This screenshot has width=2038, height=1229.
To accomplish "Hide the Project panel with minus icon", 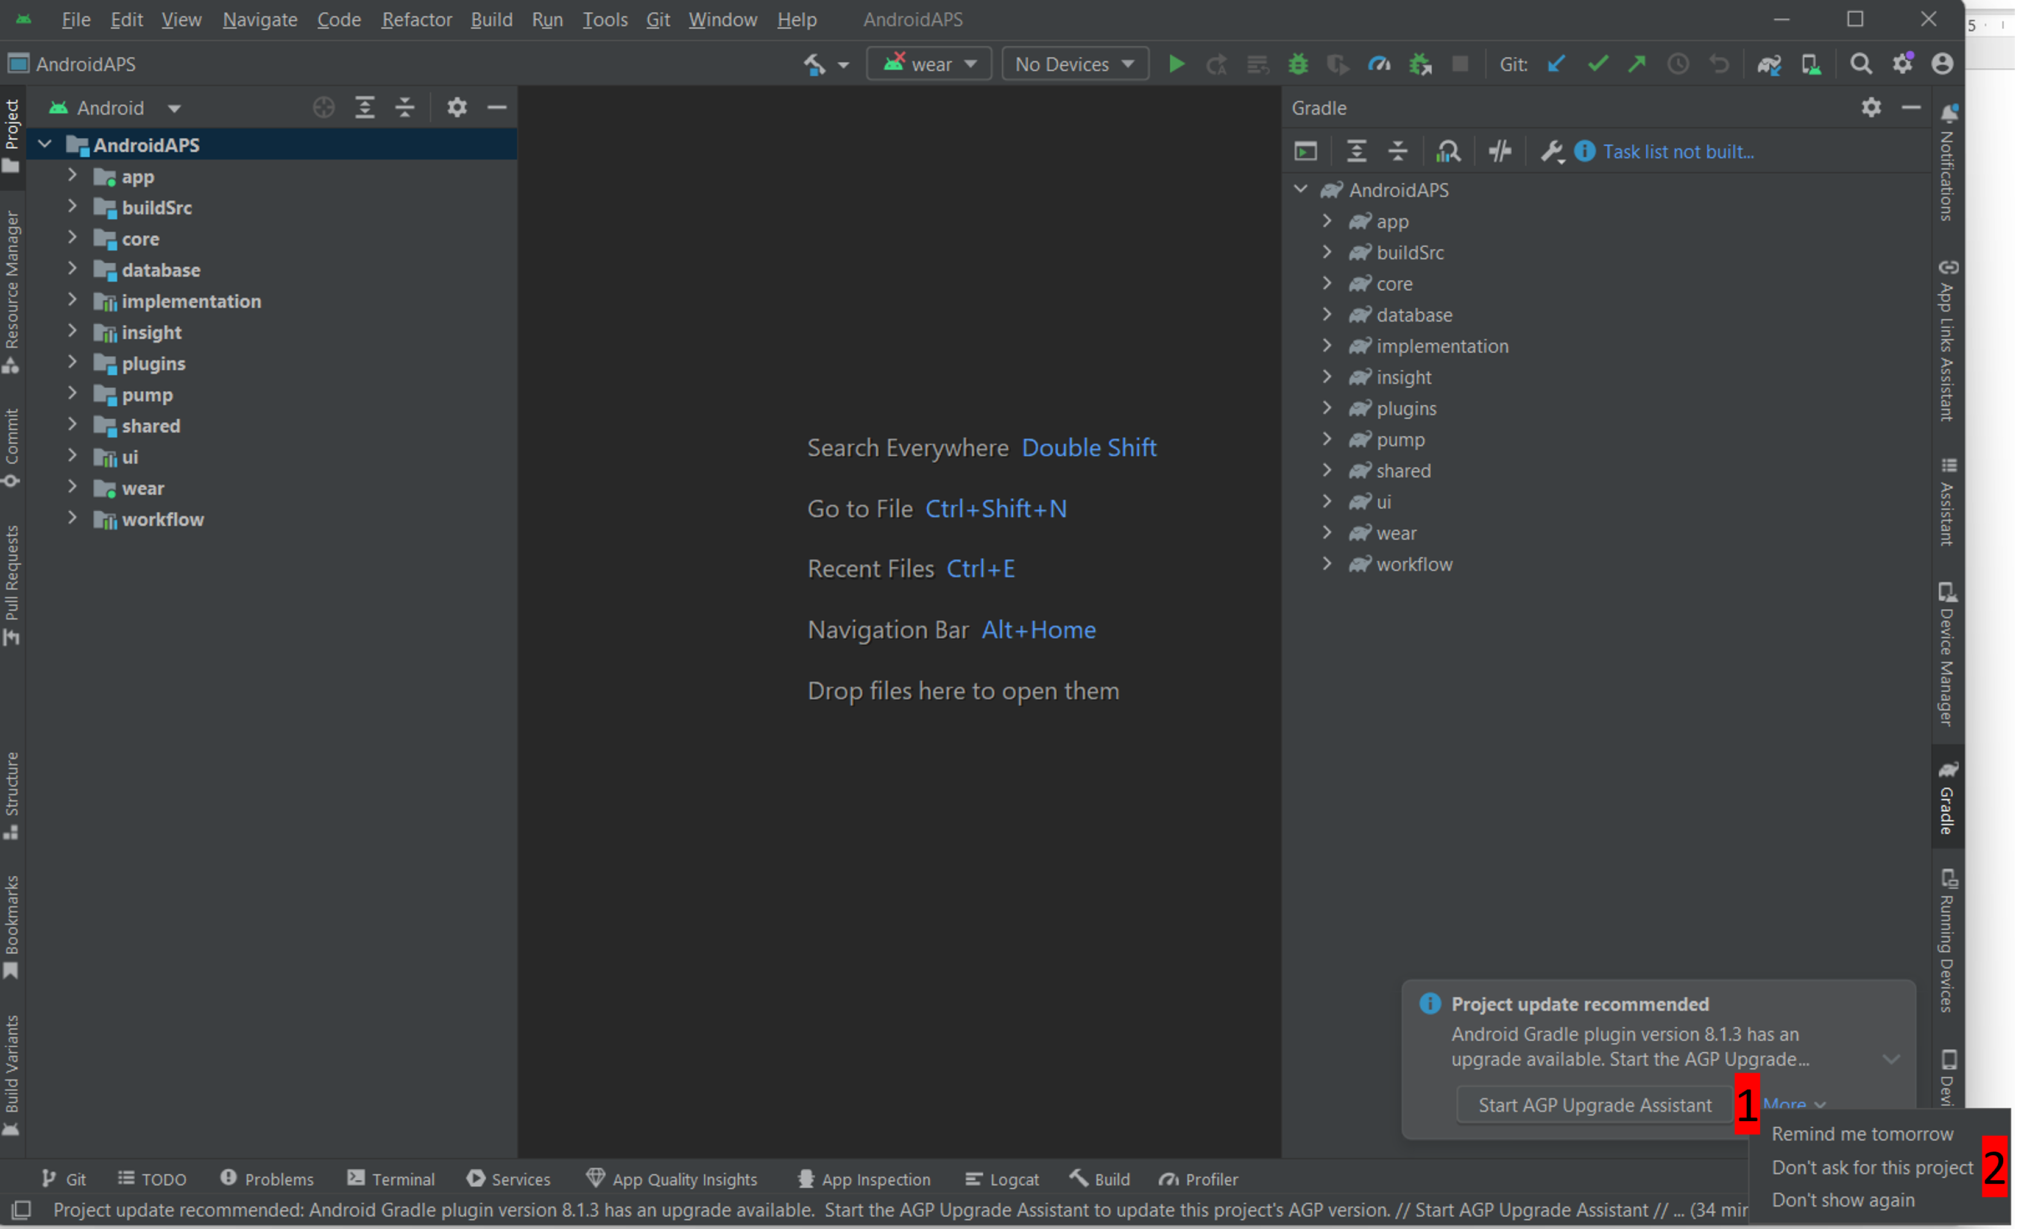I will pos(497,107).
